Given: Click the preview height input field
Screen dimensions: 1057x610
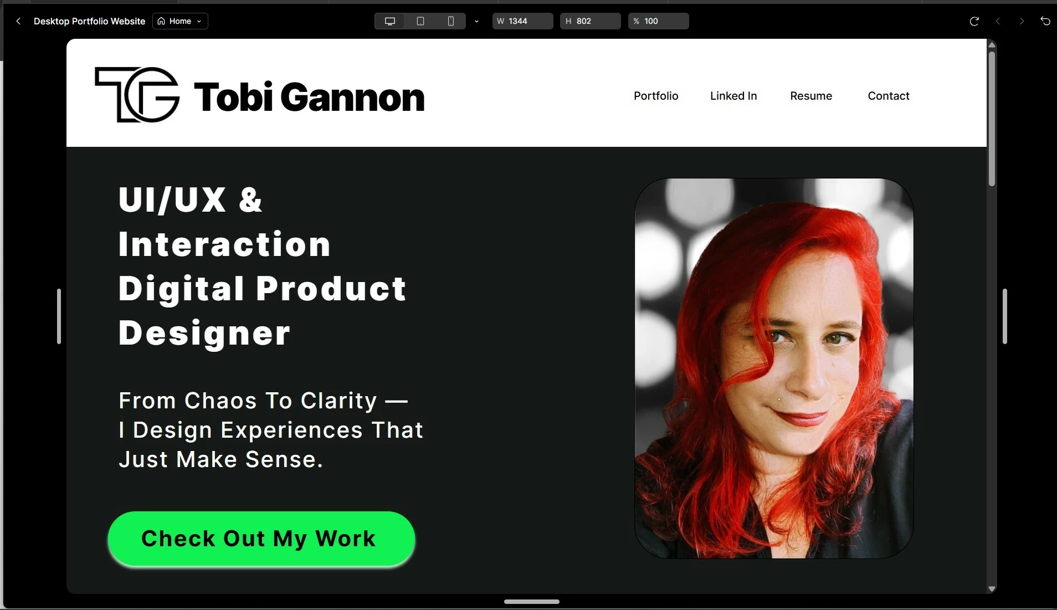Looking at the screenshot, I should tap(590, 21).
